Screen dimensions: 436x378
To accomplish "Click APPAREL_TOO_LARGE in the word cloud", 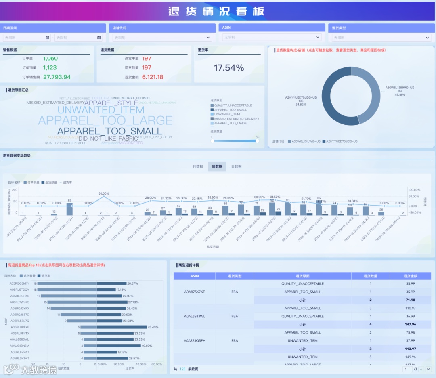I will [x=105, y=120].
